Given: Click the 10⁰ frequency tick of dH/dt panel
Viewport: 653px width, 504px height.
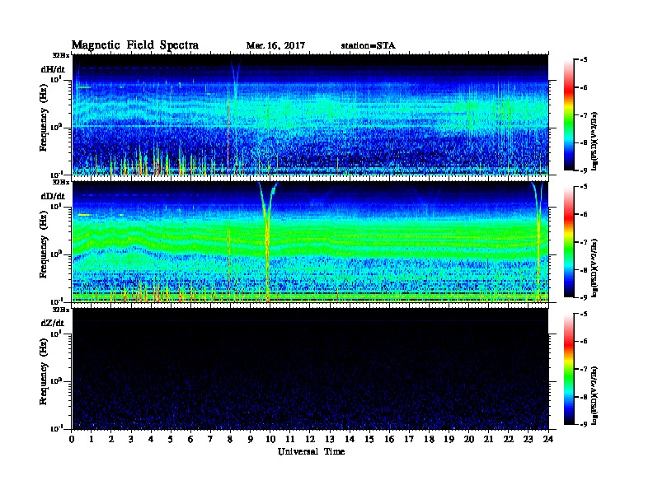Looking at the screenshot, I should (x=56, y=128).
